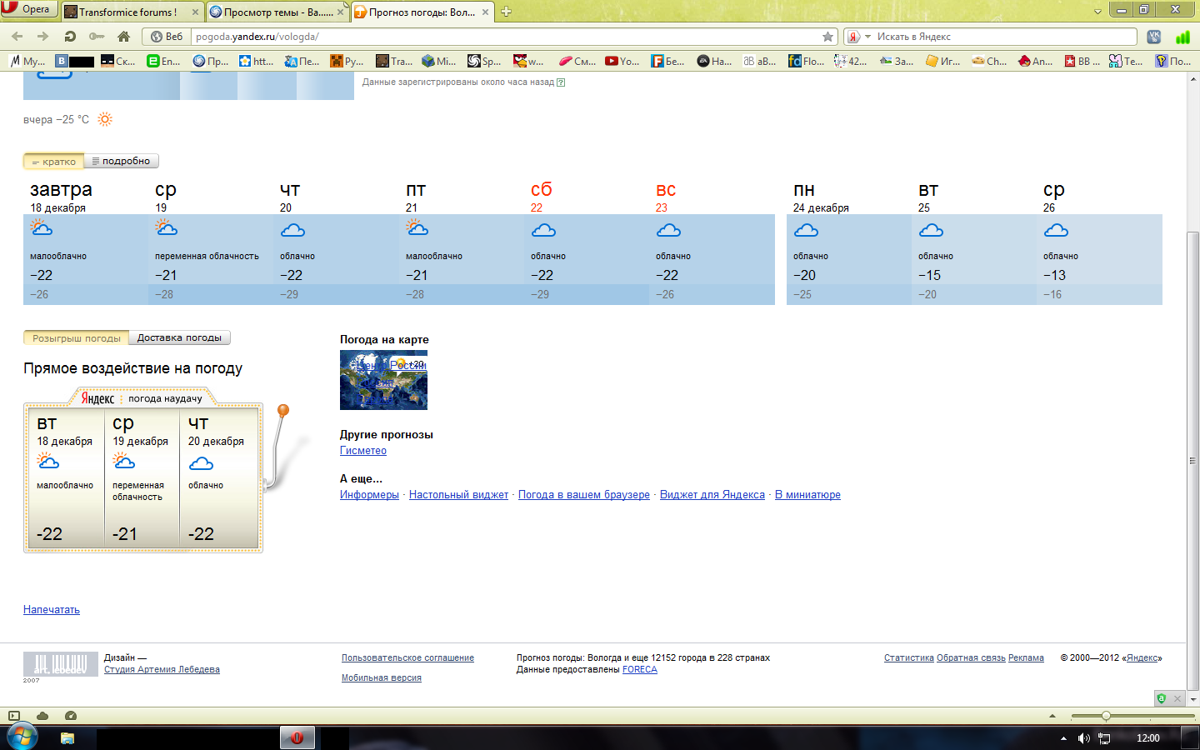Select the 'Прогноз погоды' tab
Viewport: 1200px width, 750px height.
(x=422, y=12)
